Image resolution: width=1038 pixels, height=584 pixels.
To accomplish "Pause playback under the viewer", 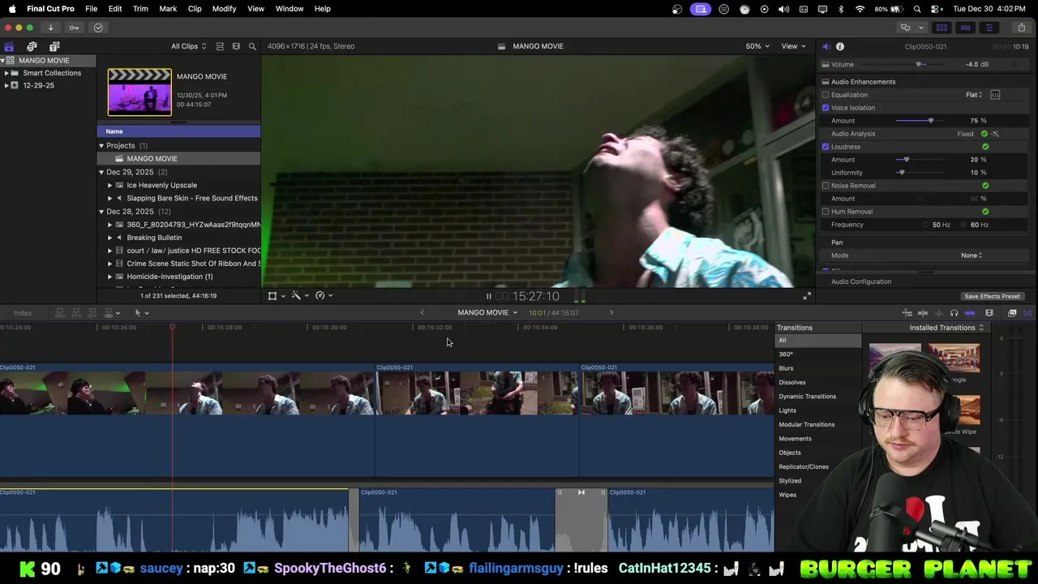I will pos(488,296).
